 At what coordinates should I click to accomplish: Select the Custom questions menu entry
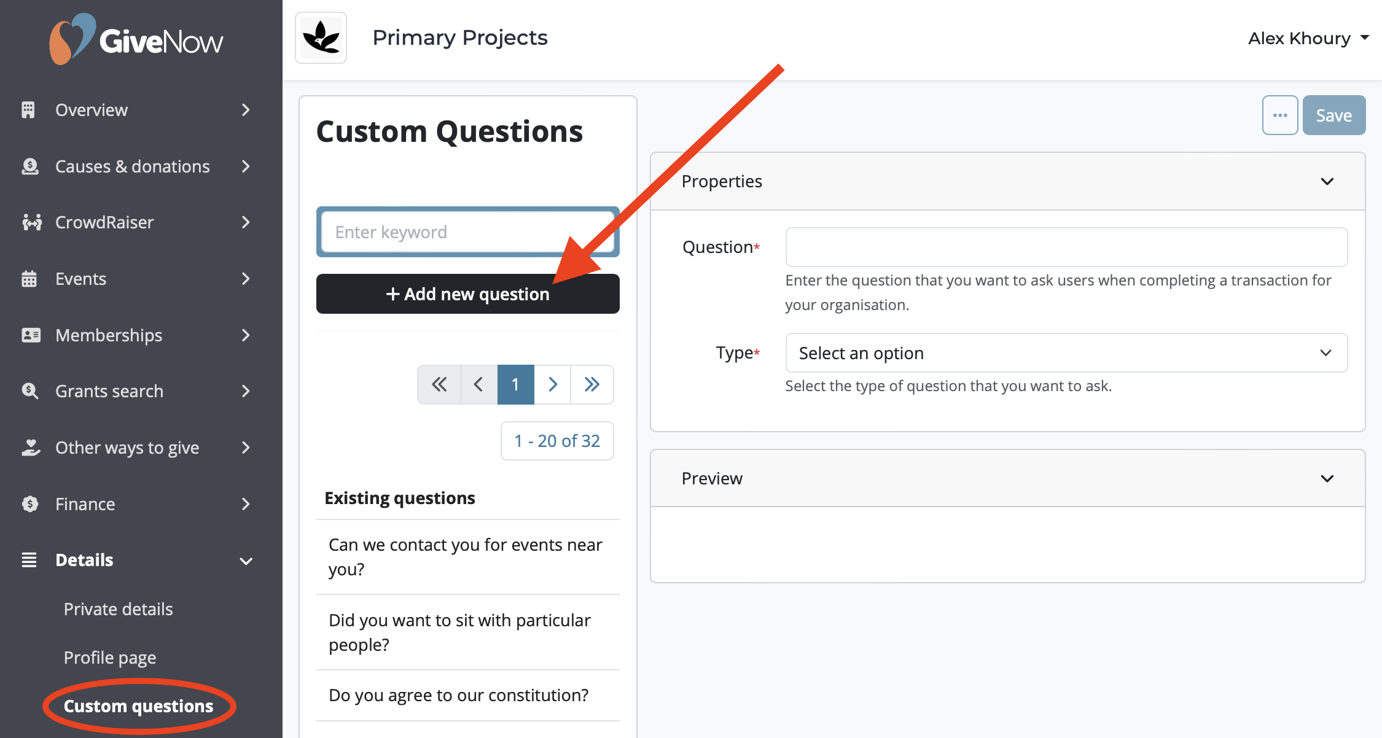click(138, 706)
